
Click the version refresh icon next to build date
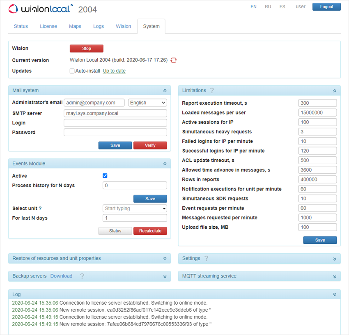point(174,60)
